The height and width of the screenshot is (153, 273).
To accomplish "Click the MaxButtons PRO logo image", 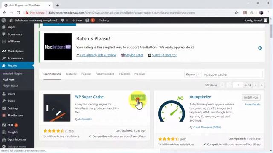I will [58, 47].
